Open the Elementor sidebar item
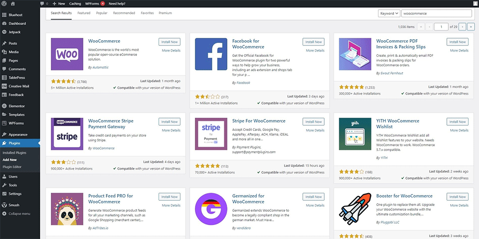Image resolution: width=479 pixels, height=239 pixels. pos(16,106)
